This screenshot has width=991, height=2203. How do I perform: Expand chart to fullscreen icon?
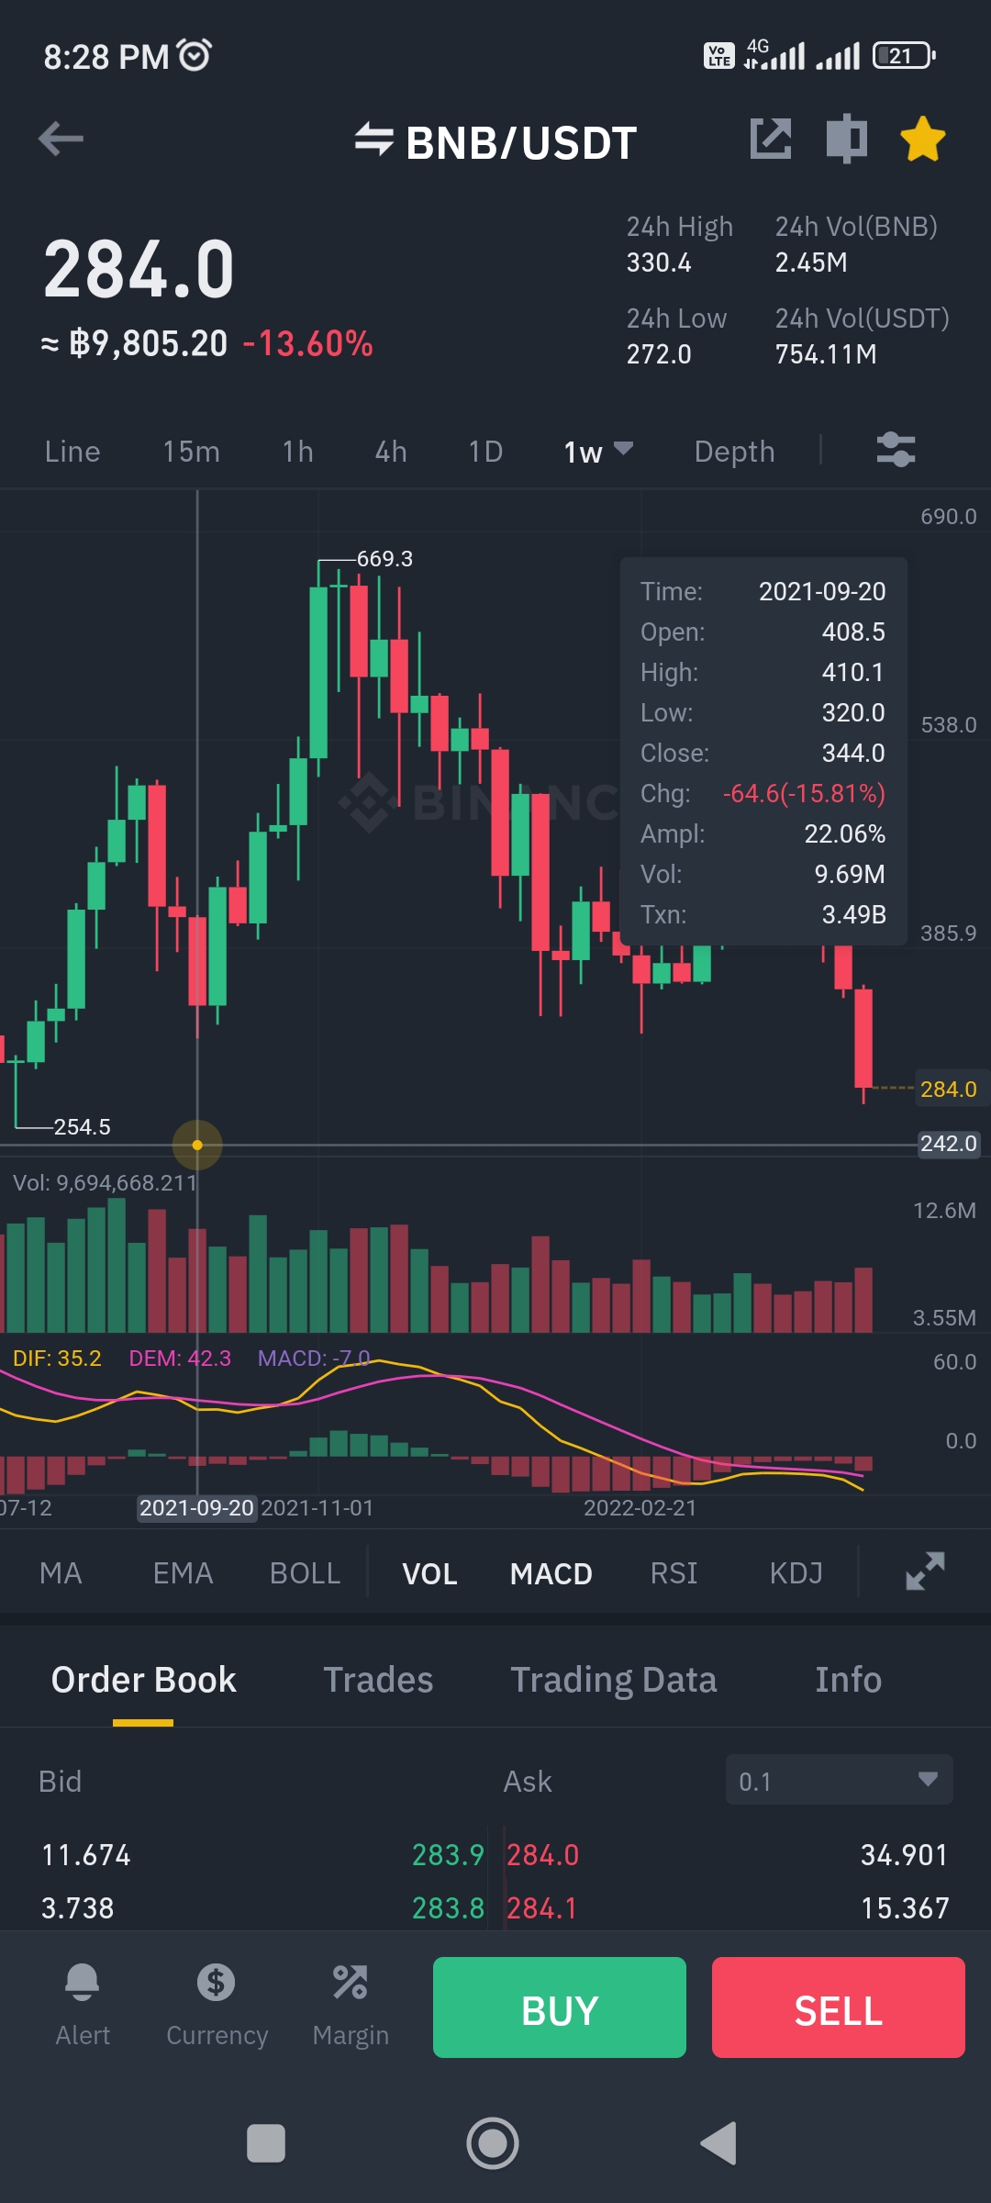pyautogui.click(x=925, y=1571)
